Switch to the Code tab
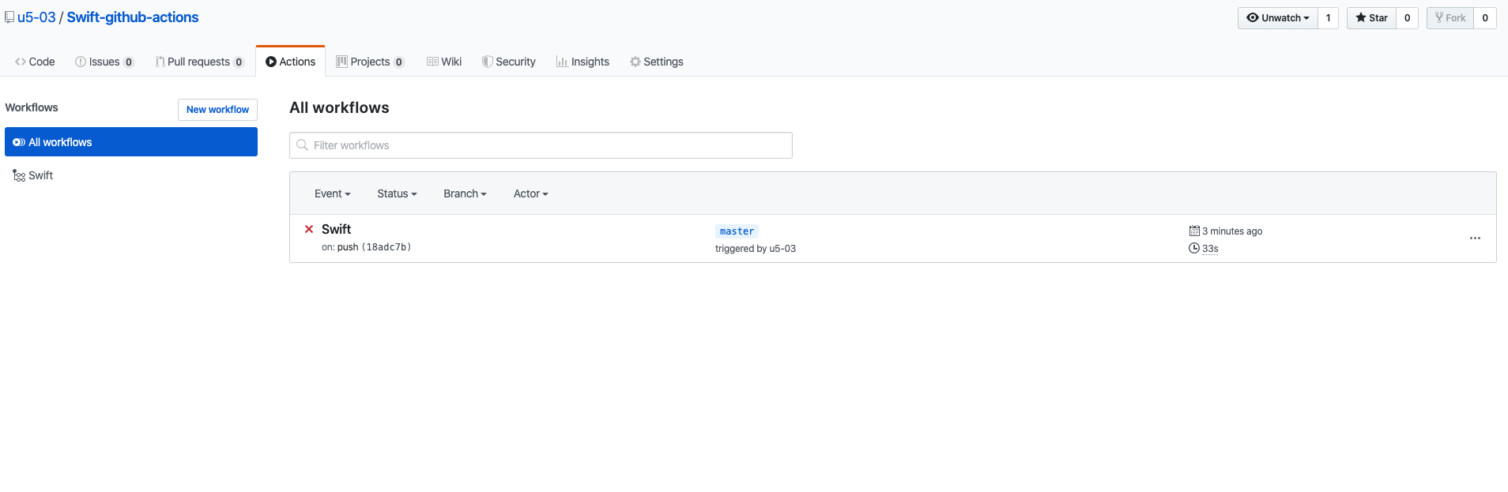The width and height of the screenshot is (1508, 492). click(35, 62)
